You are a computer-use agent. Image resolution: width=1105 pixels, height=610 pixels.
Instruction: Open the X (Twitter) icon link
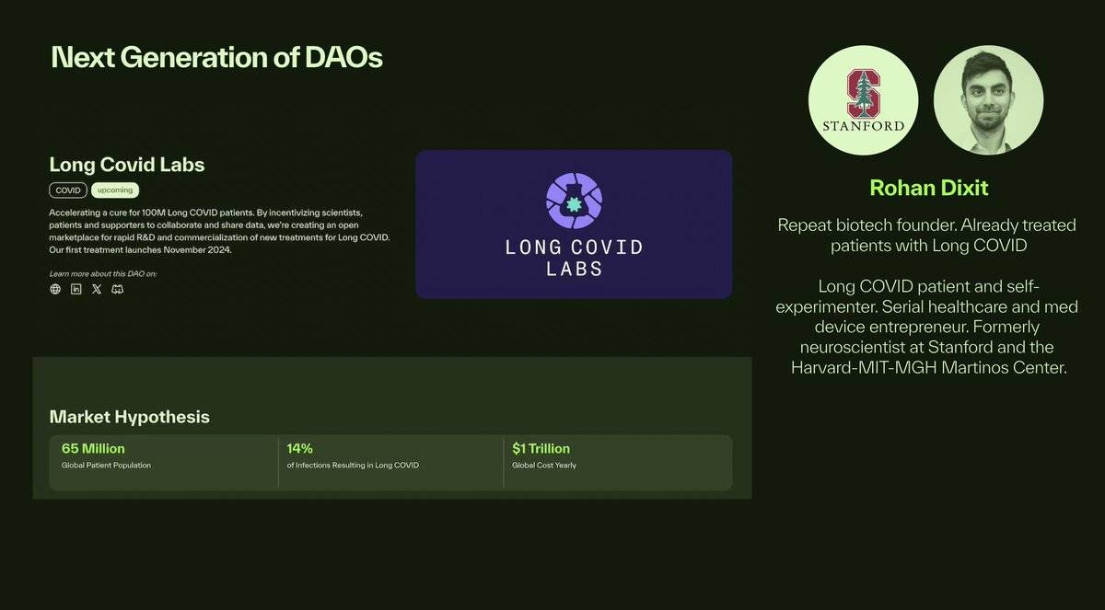[x=97, y=289]
